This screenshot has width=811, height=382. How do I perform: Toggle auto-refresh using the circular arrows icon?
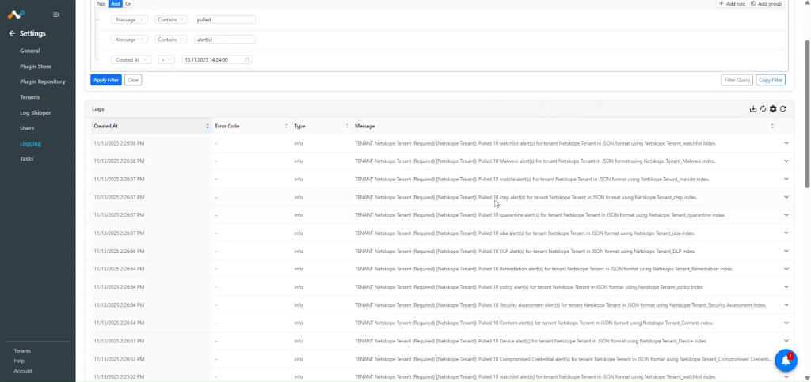pos(763,109)
